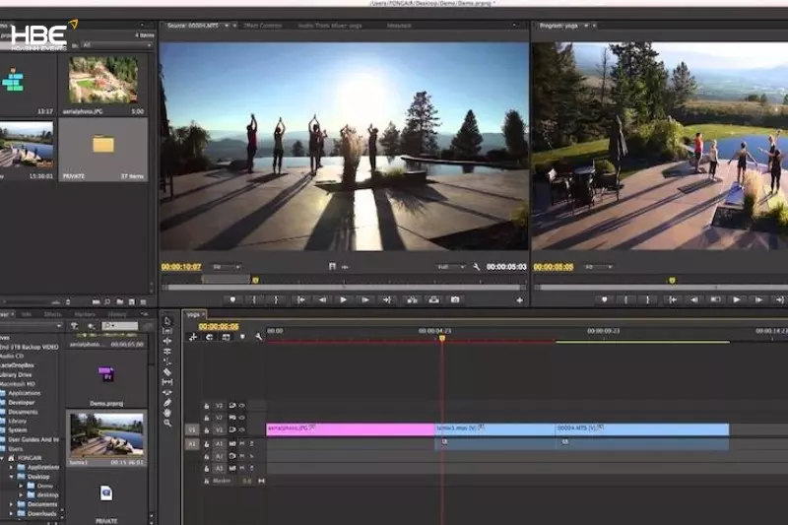
Task: Go to In point in Source monitor
Action: click(300, 299)
